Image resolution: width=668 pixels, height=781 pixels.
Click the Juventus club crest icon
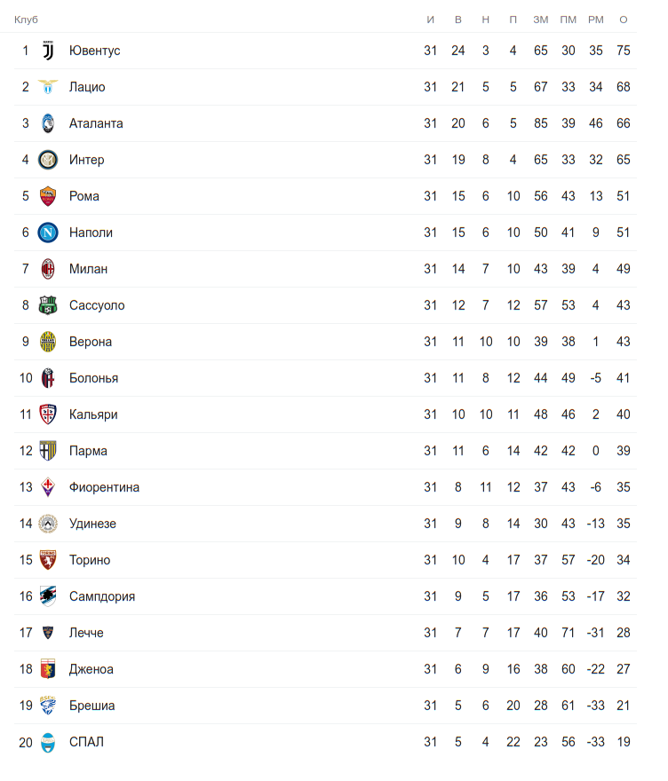coord(48,51)
